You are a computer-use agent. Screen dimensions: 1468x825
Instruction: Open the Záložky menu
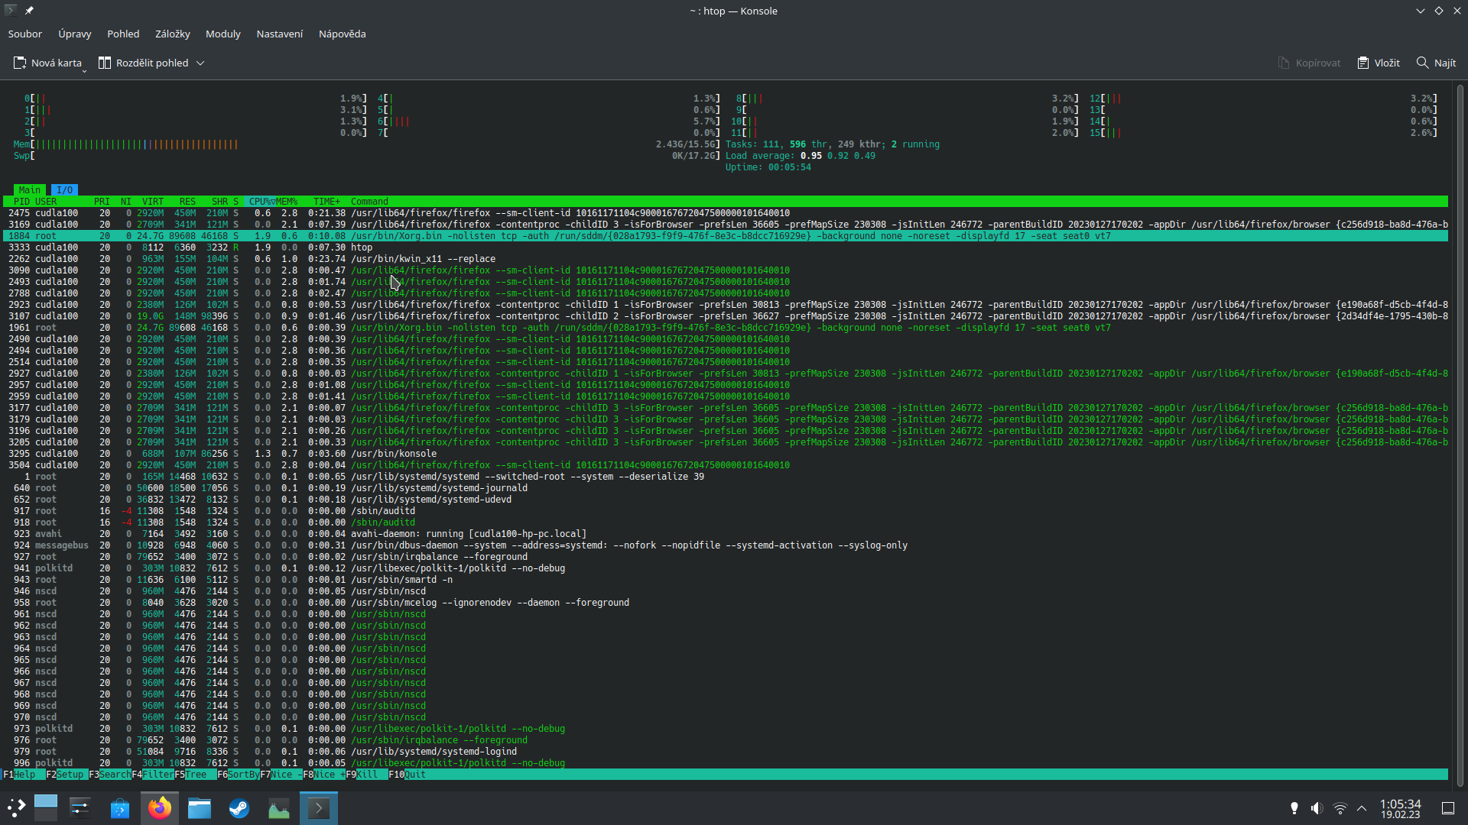point(173,34)
